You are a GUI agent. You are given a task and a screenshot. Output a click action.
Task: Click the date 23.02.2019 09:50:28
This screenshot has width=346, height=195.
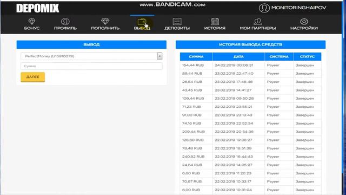(x=234, y=99)
